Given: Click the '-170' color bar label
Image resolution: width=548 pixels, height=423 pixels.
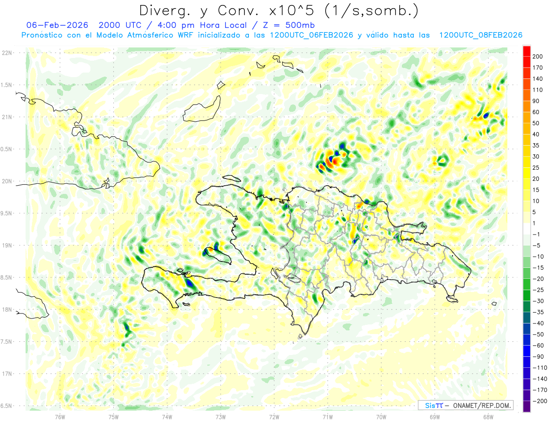Looking at the screenshot, I should coord(539,390).
